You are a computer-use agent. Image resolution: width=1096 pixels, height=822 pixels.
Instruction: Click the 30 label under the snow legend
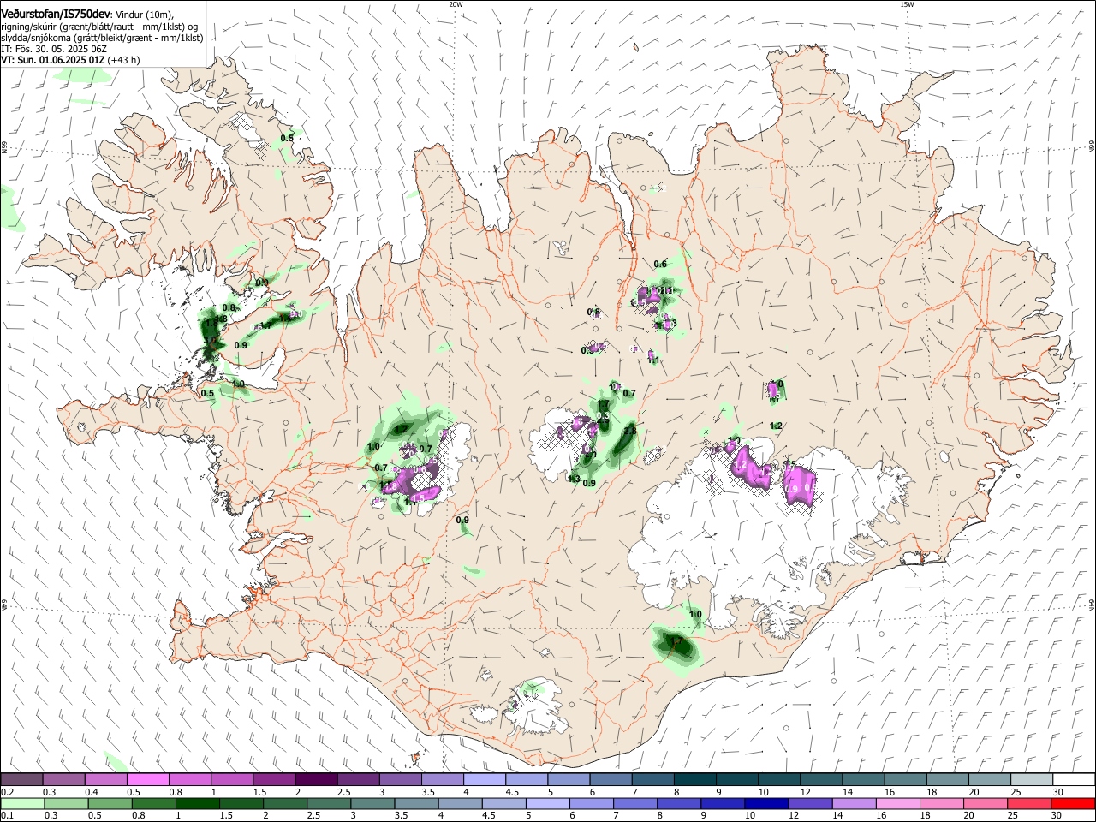tap(1058, 792)
